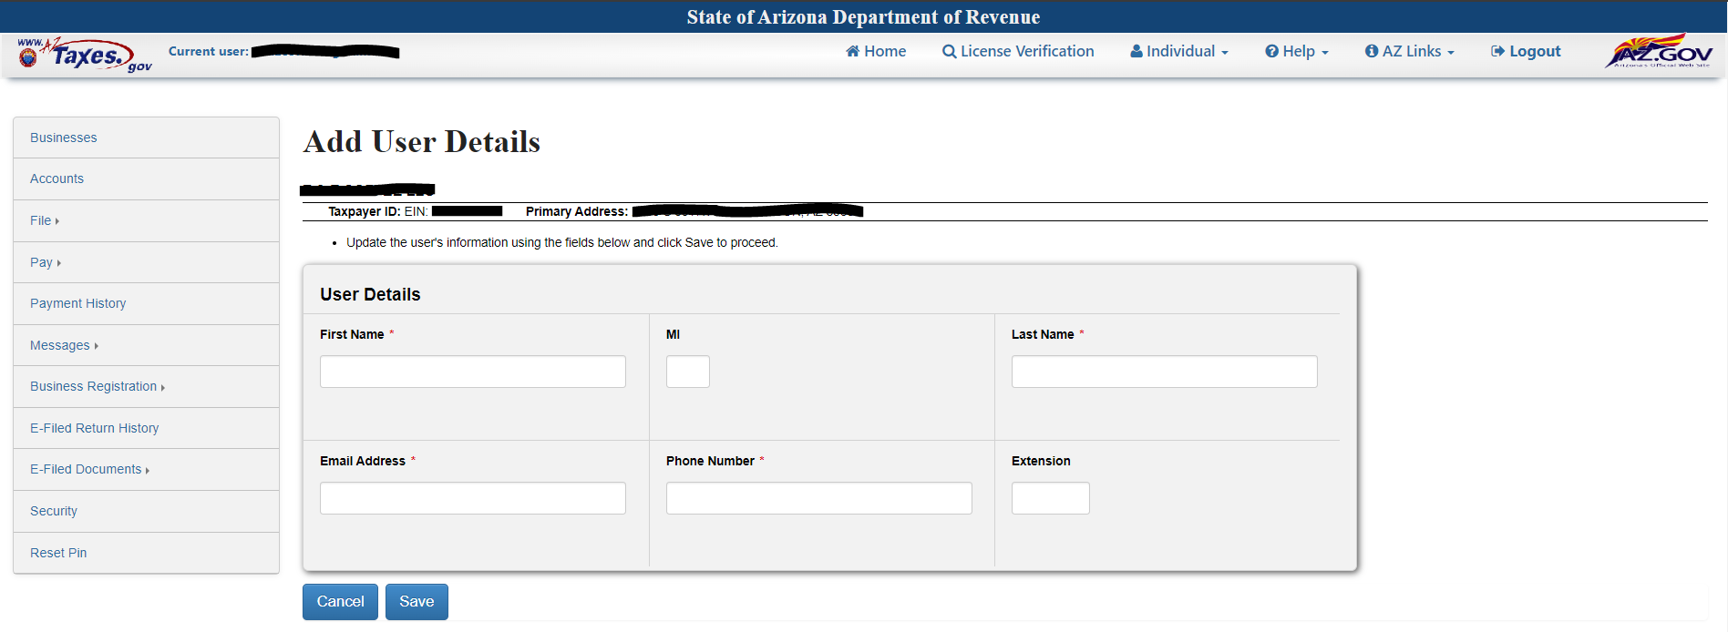
Task: Expand E-Filed Documents submenu
Action: click(x=146, y=469)
